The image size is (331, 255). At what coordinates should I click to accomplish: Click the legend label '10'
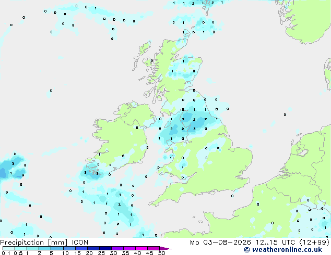click(x=65, y=253)
